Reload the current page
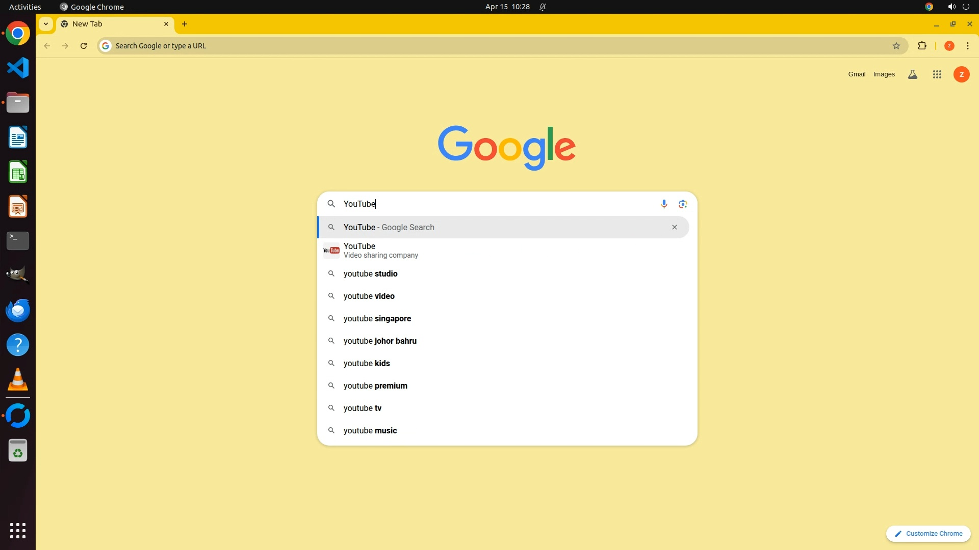The image size is (979, 550). [x=84, y=46]
